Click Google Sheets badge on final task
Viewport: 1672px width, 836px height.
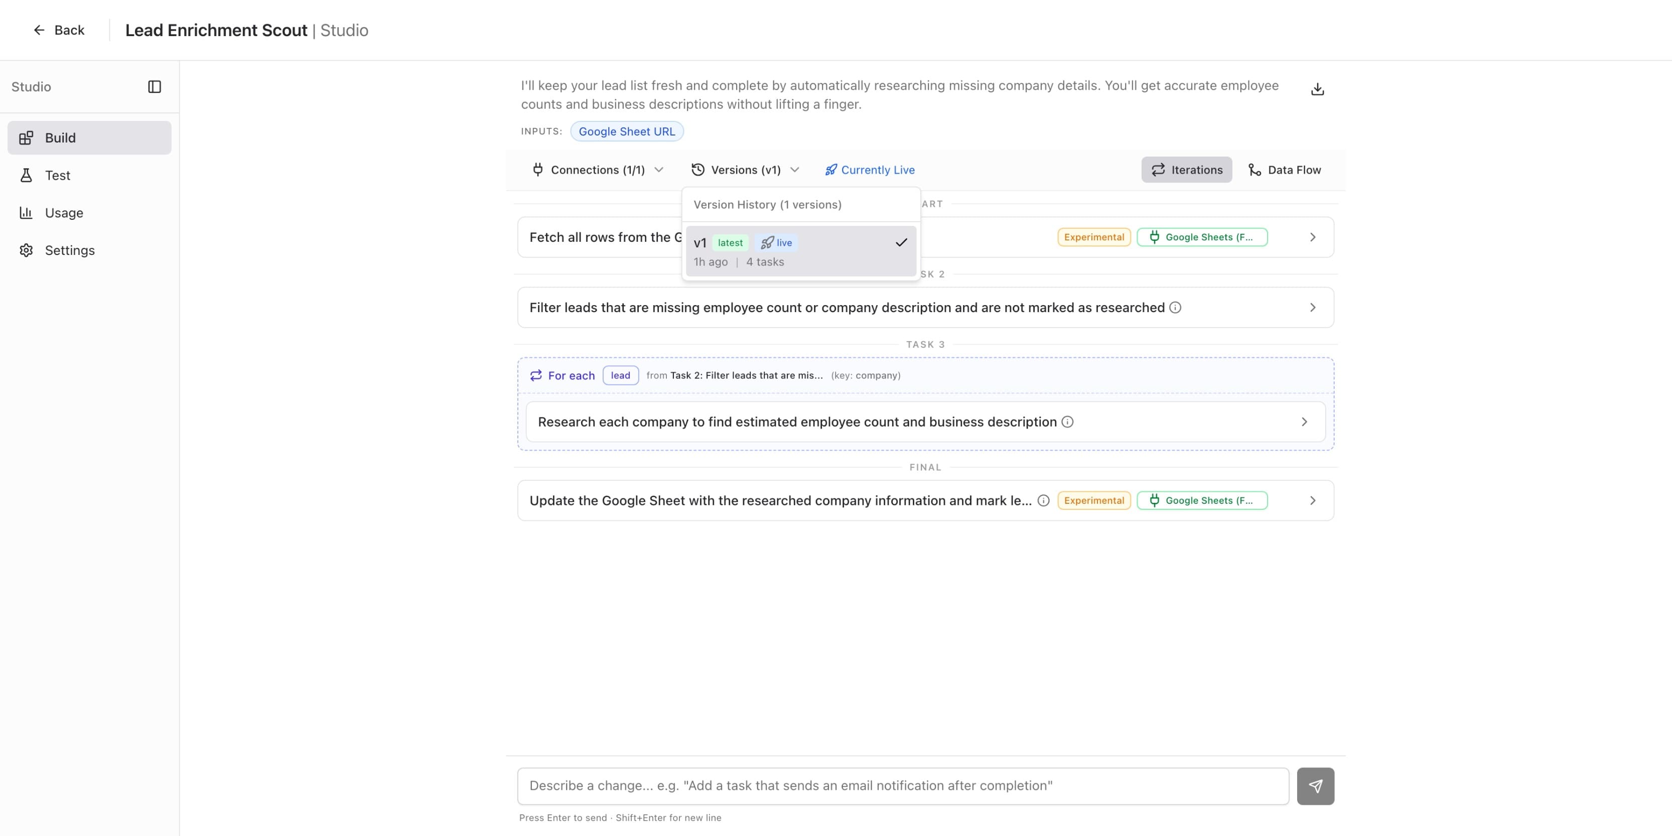pyautogui.click(x=1201, y=500)
